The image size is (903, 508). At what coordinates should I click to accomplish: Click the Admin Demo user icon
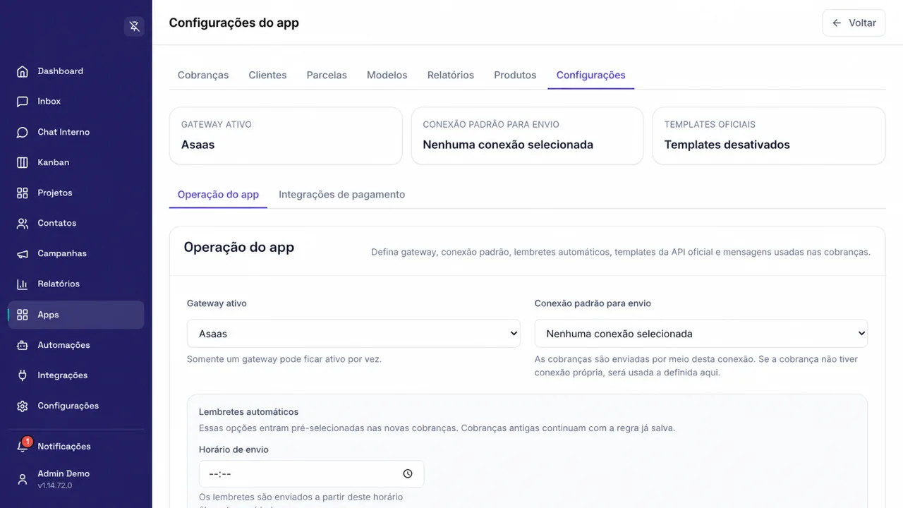23,479
